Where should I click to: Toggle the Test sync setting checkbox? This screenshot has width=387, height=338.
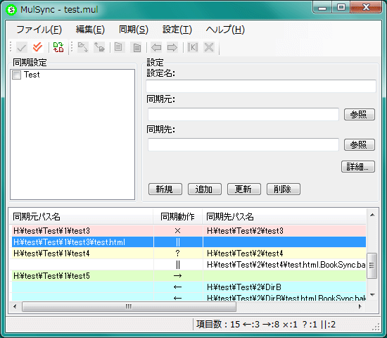point(17,75)
